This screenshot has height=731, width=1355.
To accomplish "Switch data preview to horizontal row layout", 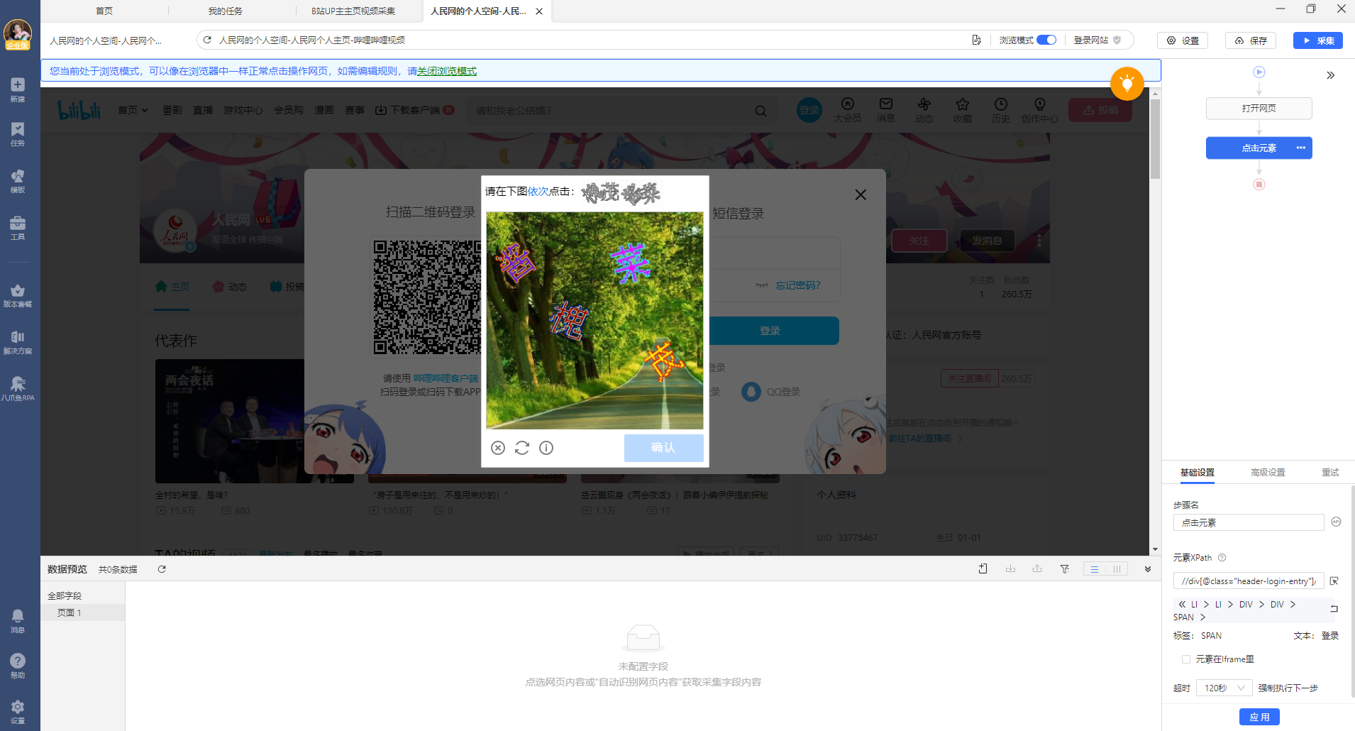I will 1095,569.
